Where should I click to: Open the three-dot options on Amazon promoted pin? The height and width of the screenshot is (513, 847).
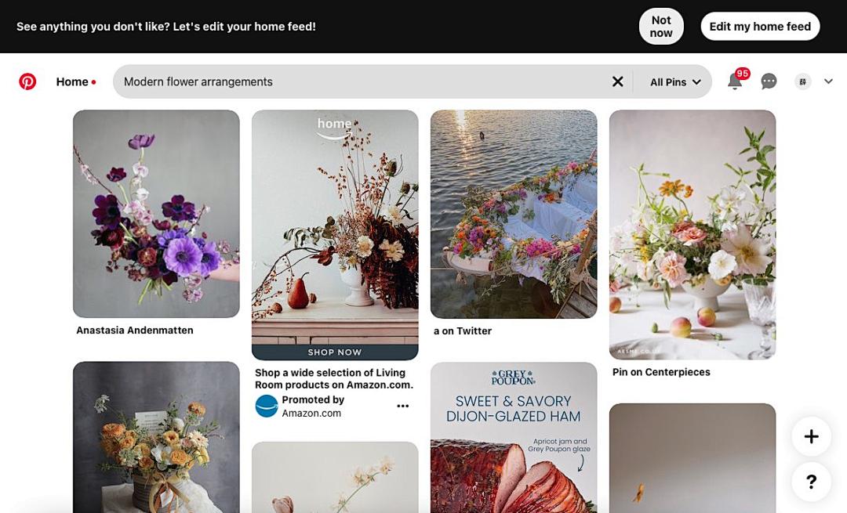pyautogui.click(x=403, y=406)
